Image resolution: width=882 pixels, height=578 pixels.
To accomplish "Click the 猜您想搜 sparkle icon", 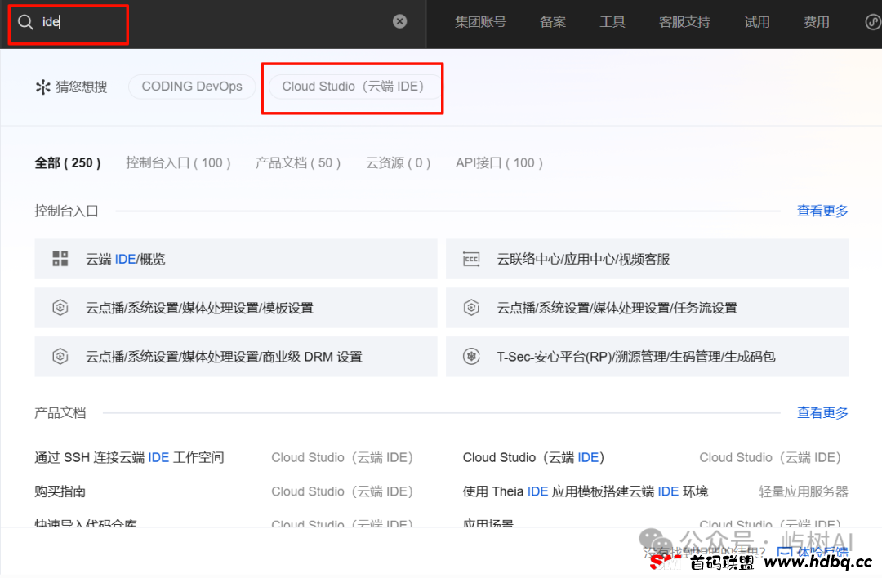I will 42,87.
